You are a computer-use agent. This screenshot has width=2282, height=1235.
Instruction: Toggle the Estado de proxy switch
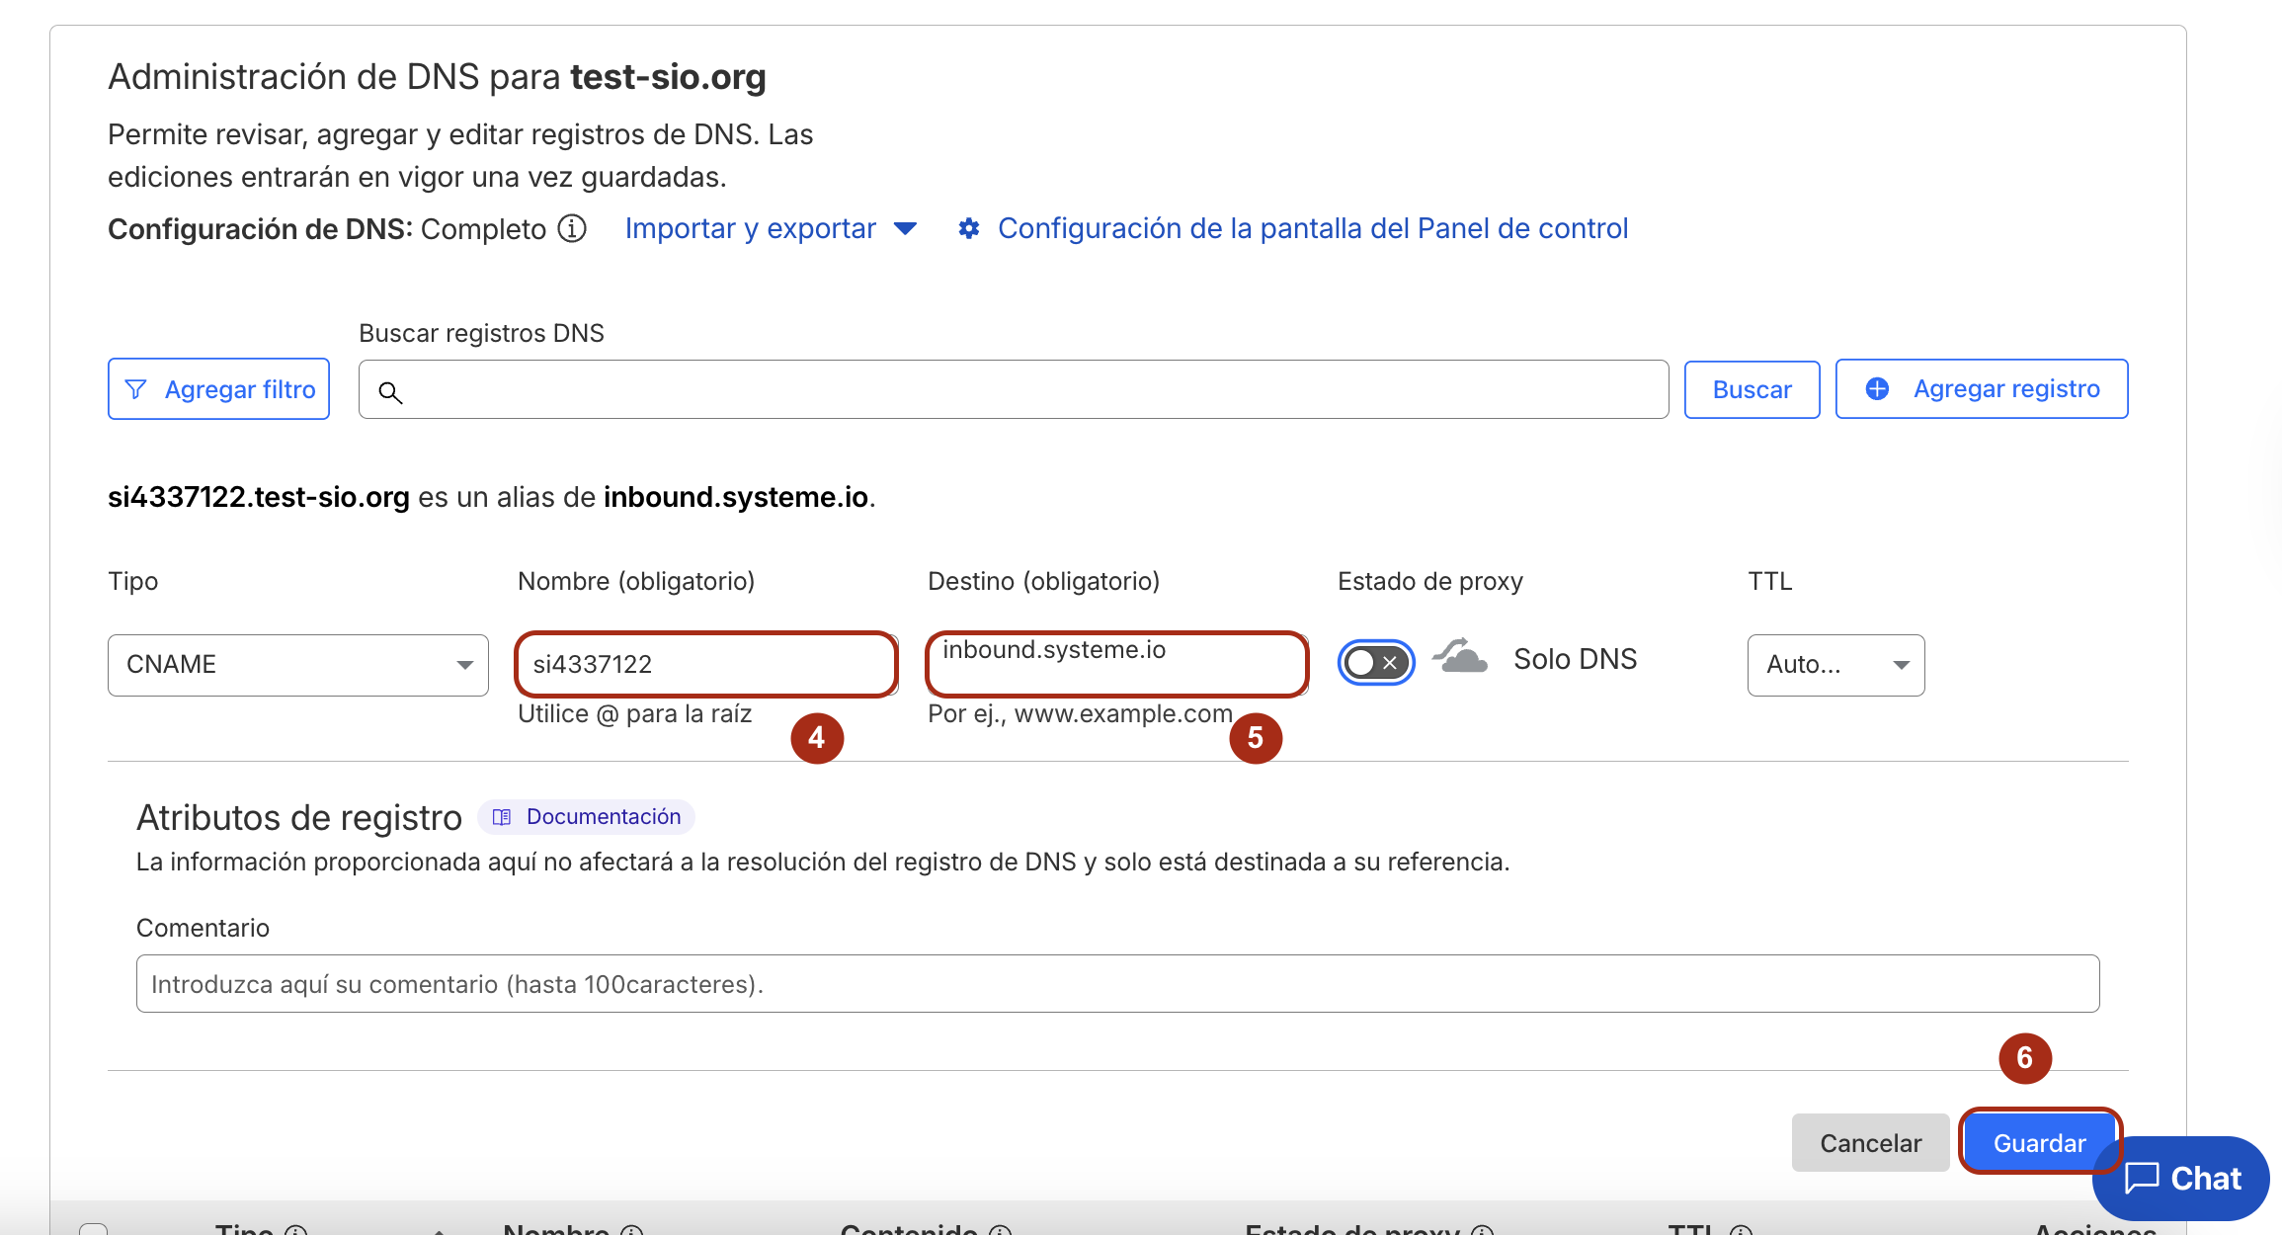coord(1376,662)
